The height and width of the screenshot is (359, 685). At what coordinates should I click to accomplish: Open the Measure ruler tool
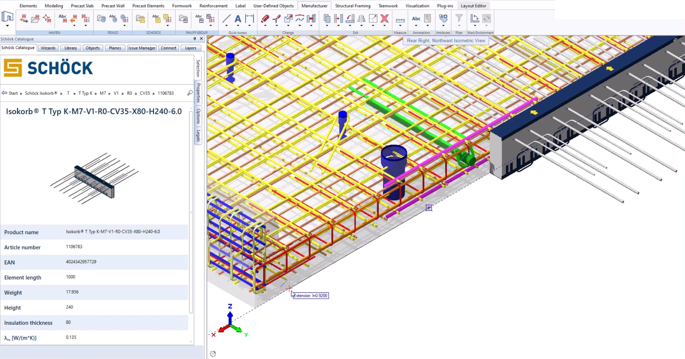pyautogui.click(x=400, y=20)
